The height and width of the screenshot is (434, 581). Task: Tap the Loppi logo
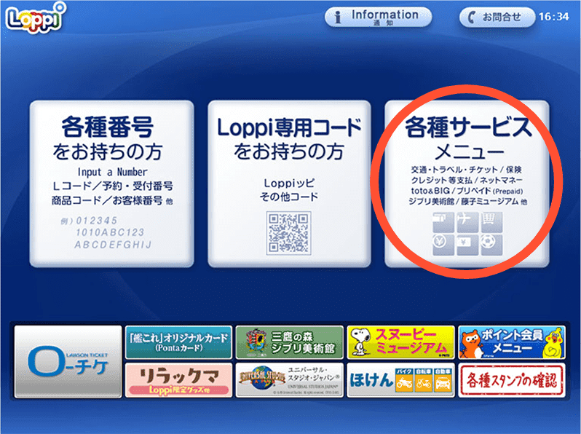tap(36, 17)
